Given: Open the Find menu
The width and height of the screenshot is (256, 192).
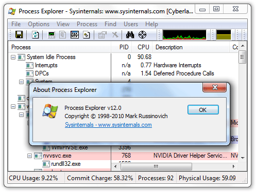Looking at the screenshot, I should 110,24.
